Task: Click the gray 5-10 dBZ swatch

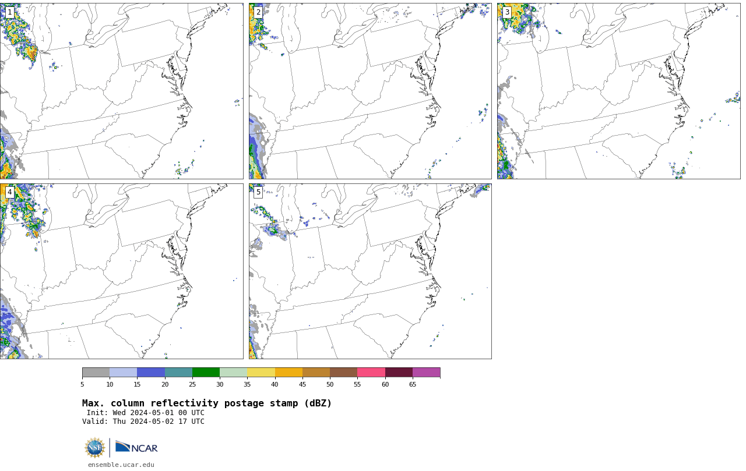Action: coord(96,373)
